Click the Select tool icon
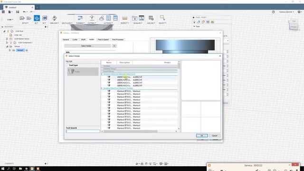 162,18
